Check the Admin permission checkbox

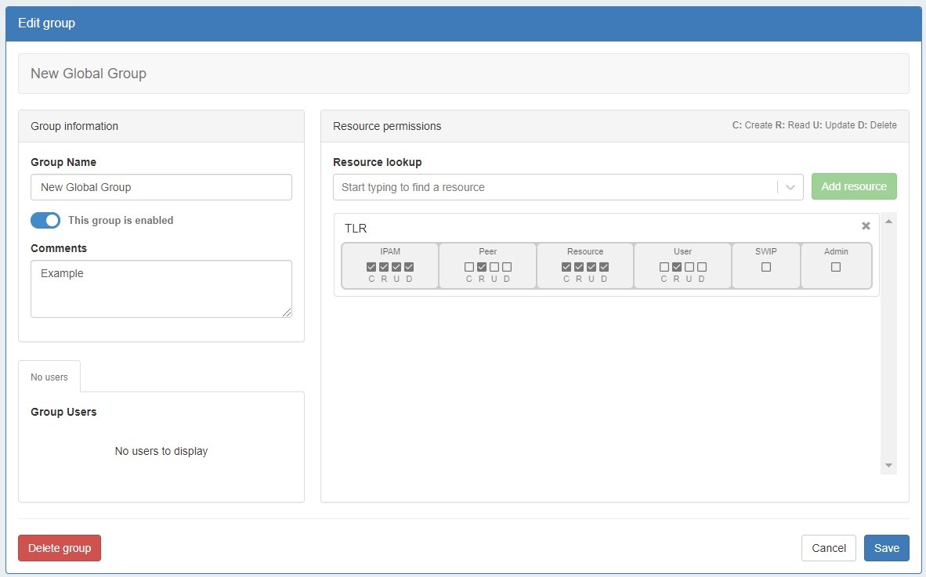click(836, 267)
